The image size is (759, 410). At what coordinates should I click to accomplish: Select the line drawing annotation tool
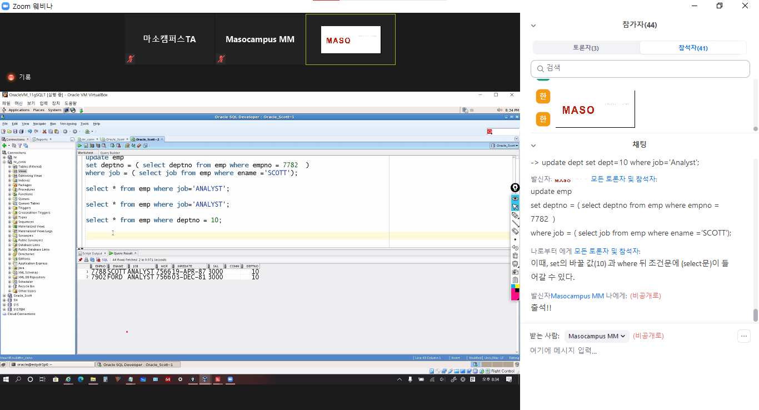point(515,223)
